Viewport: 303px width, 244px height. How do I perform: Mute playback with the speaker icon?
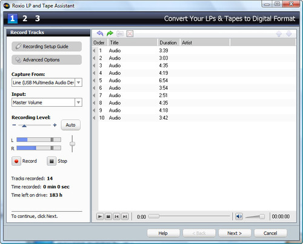pyautogui.click(x=239, y=217)
